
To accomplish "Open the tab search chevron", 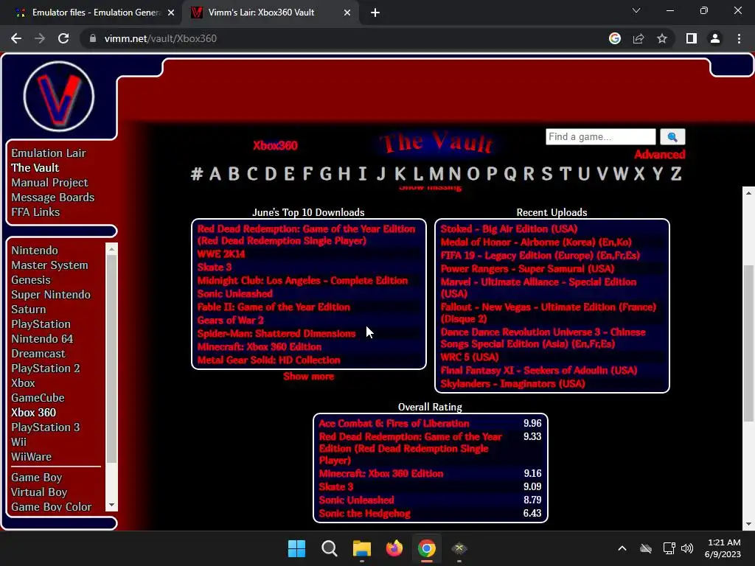I will point(636,10).
